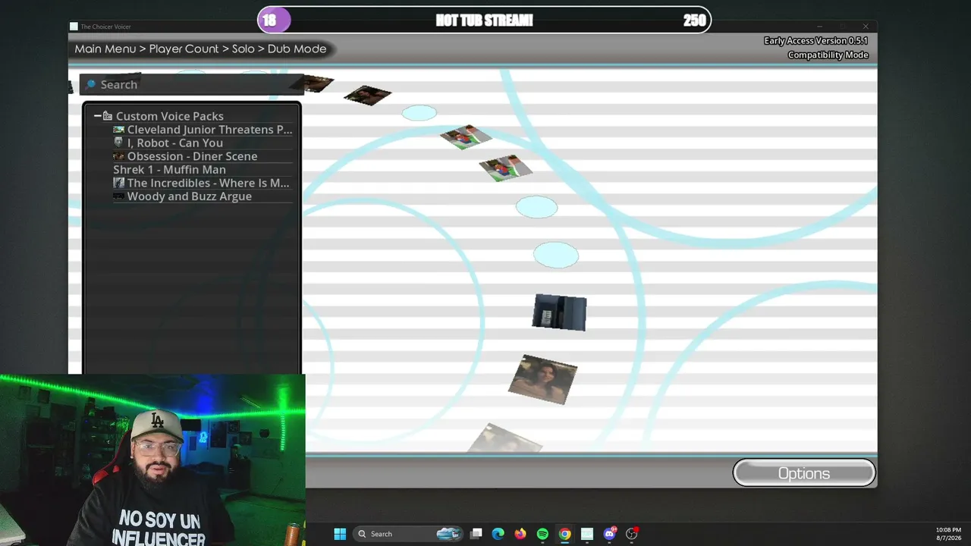The height and width of the screenshot is (546, 971).
Task: Launch Microsoft Edge from the taskbar
Action: 498,534
